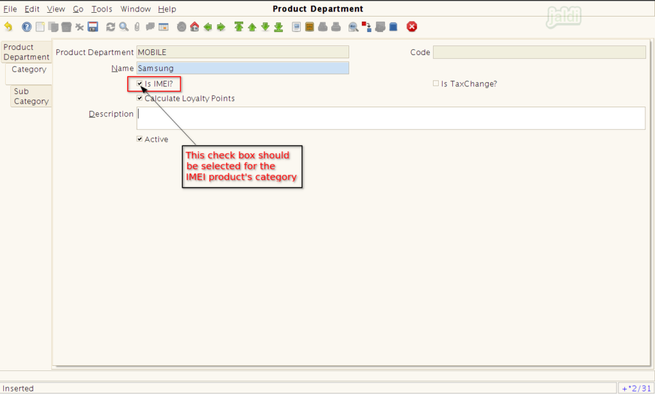Go to the Home menu via house icon
The height and width of the screenshot is (394, 655).
(194, 27)
